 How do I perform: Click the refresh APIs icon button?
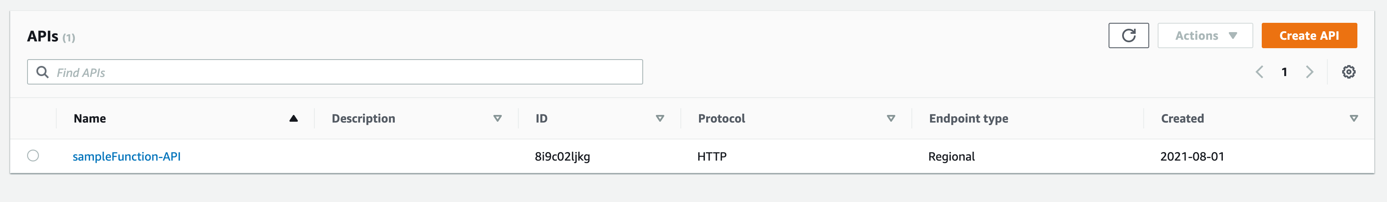[1128, 35]
